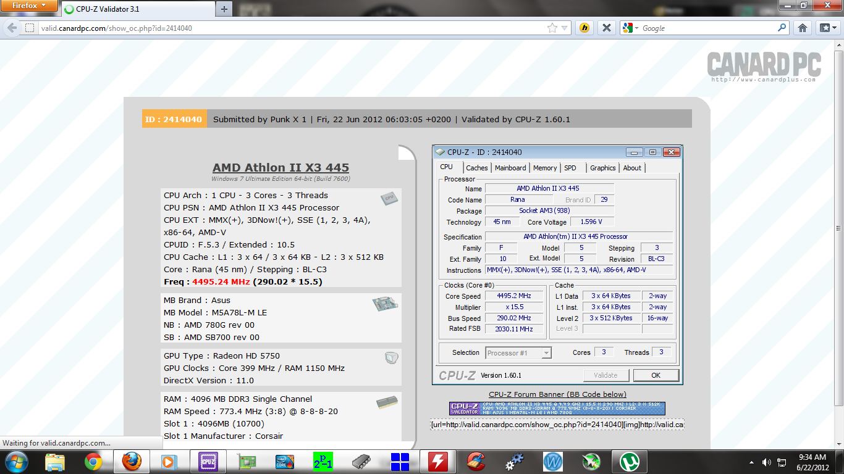Click the 'GPU Type : Radeon HD 5750' line
The image size is (844, 474).
222,355
